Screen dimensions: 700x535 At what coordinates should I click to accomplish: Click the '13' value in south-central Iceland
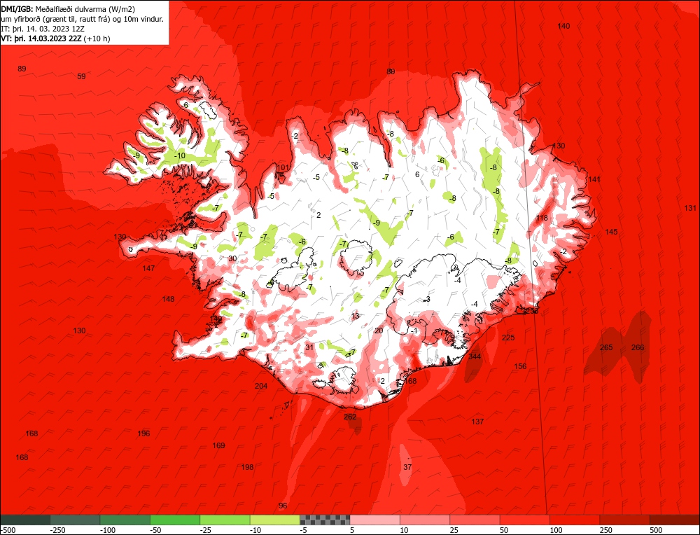(355, 317)
